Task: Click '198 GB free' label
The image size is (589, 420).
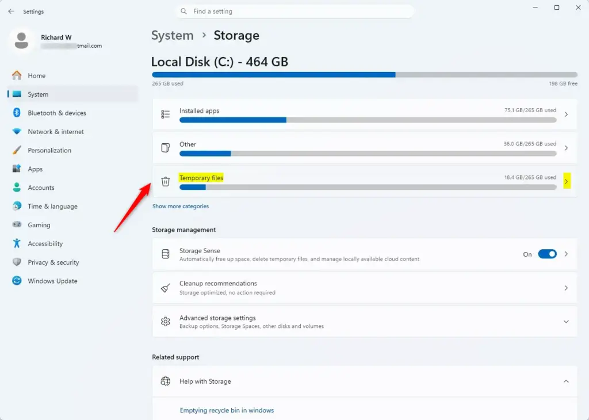Action: point(563,83)
